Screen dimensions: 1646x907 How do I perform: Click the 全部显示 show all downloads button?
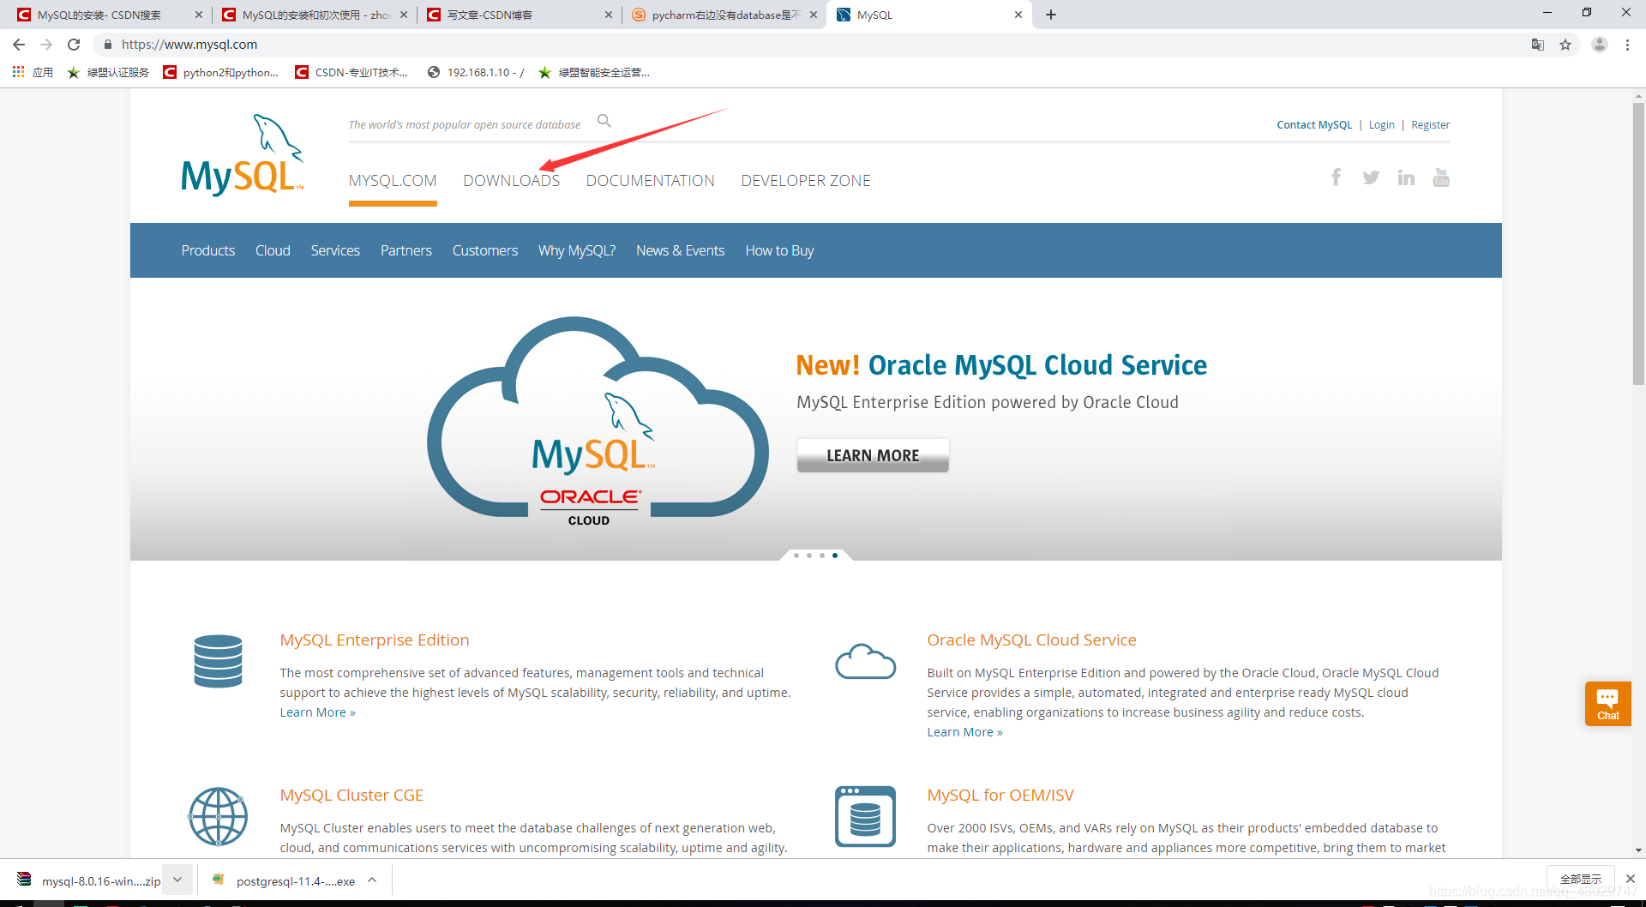pos(1581,879)
